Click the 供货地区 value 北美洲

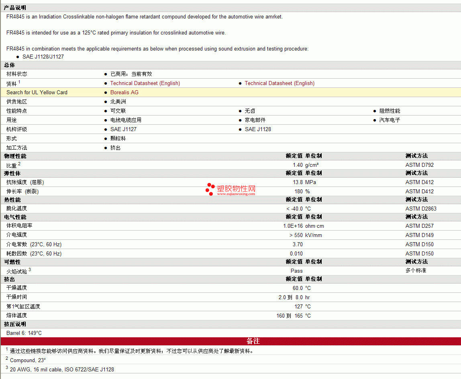(118, 101)
